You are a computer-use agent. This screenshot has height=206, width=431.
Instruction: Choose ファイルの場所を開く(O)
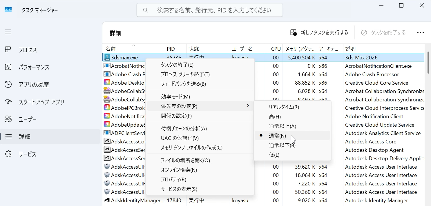(x=200, y=161)
